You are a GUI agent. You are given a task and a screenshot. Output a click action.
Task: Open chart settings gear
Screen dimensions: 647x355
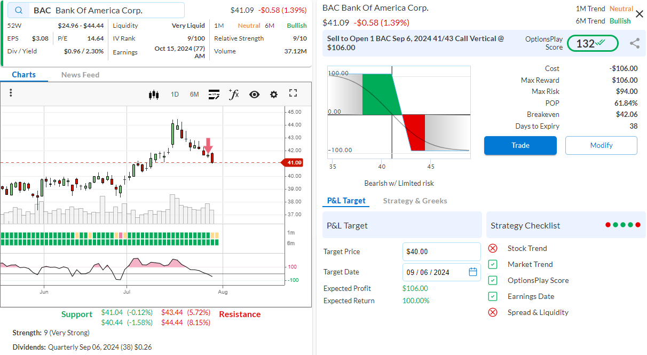pyautogui.click(x=274, y=94)
